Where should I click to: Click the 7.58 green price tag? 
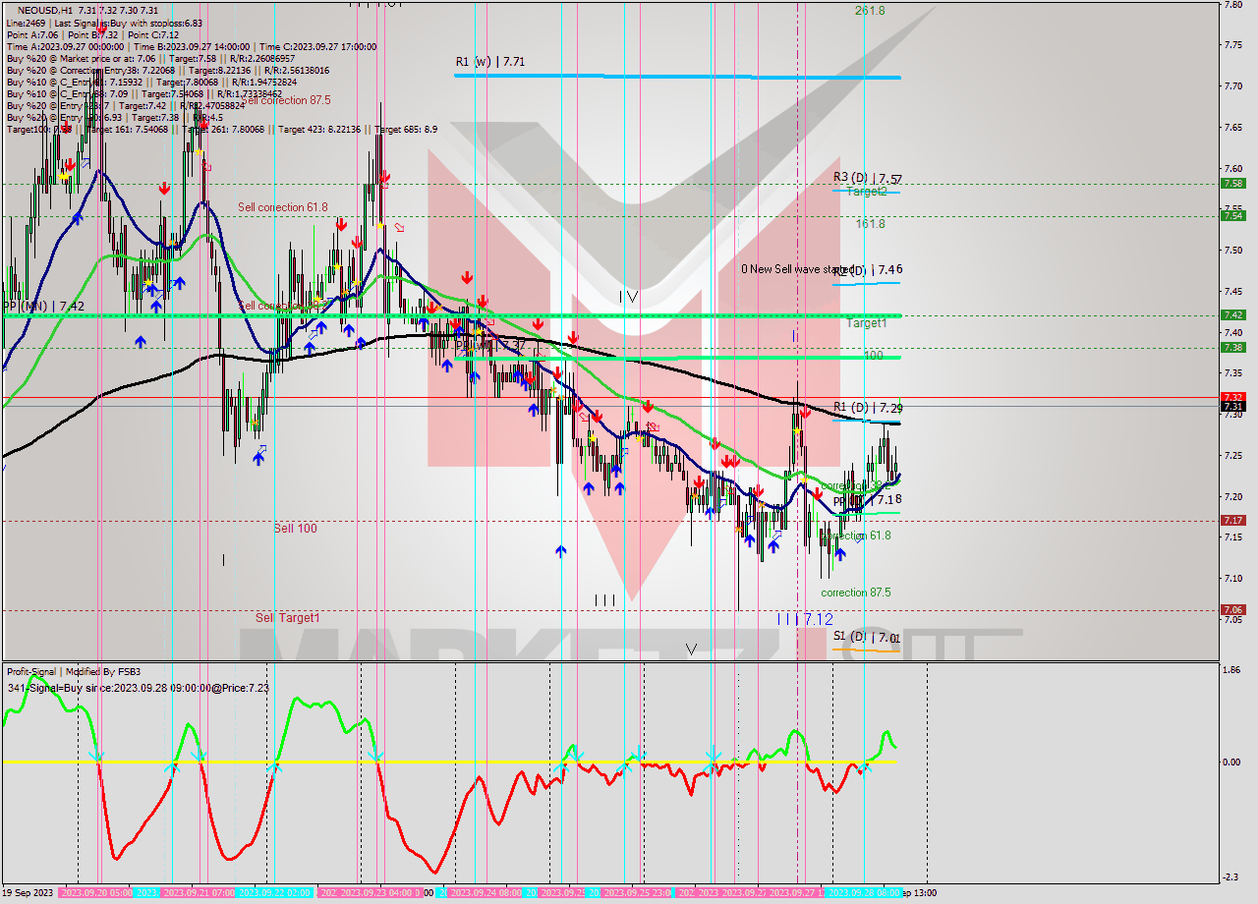pos(1233,183)
